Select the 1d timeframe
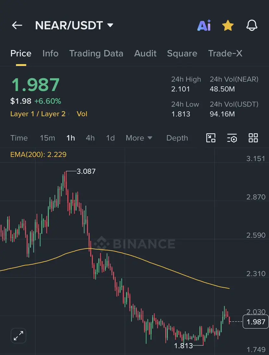Screen dimensions: 269x355 coord(110,138)
